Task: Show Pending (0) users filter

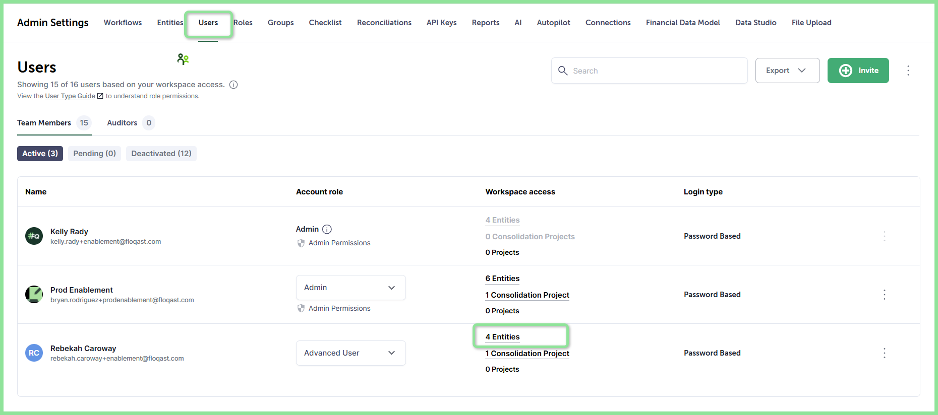Action: (94, 154)
